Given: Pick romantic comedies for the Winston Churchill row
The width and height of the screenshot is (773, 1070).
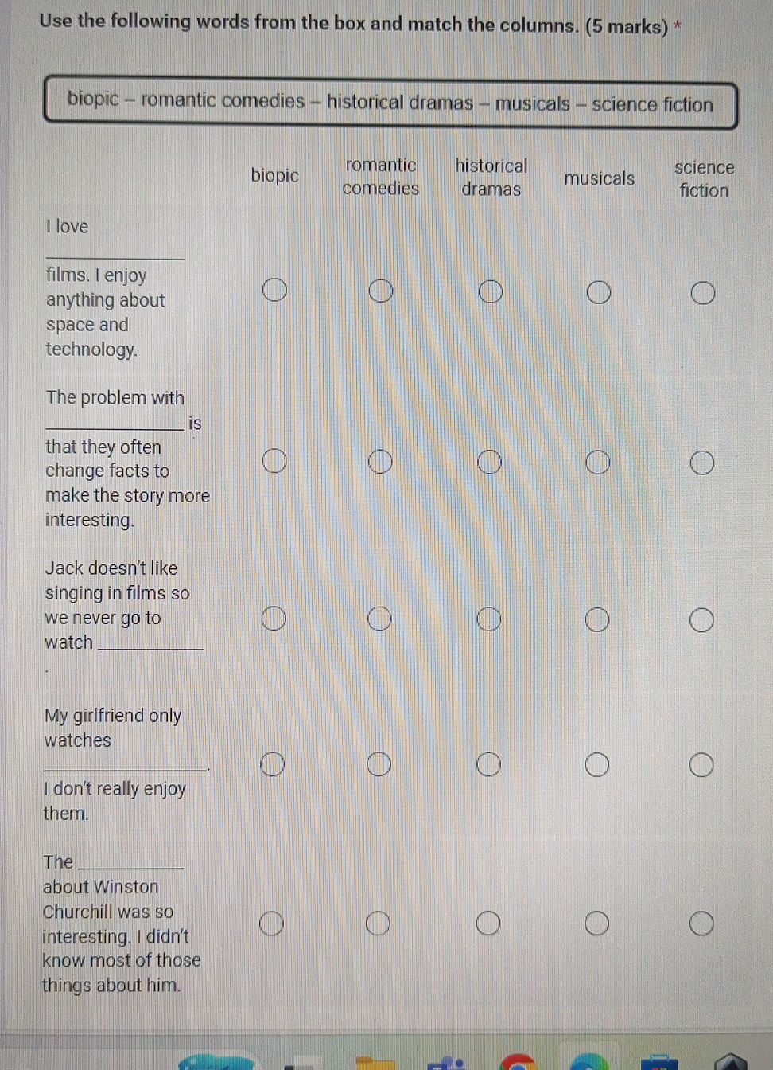Looking at the screenshot, I should pyautogui.click(x=378, y=924).
